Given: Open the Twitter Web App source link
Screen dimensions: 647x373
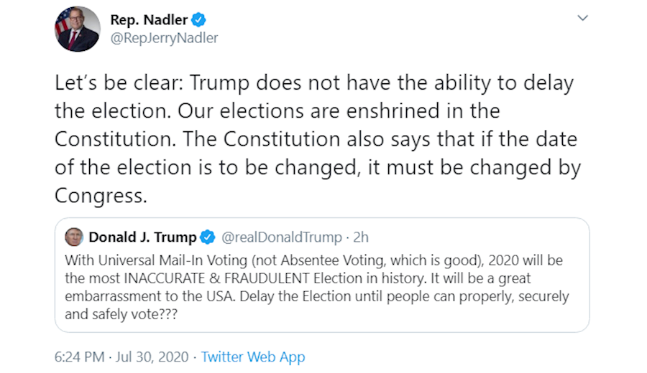Looking at the screenshot, I should click(x=253, y=357).
